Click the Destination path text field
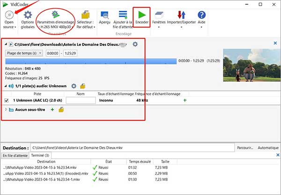The image size is (281, 195). [131, 148]
